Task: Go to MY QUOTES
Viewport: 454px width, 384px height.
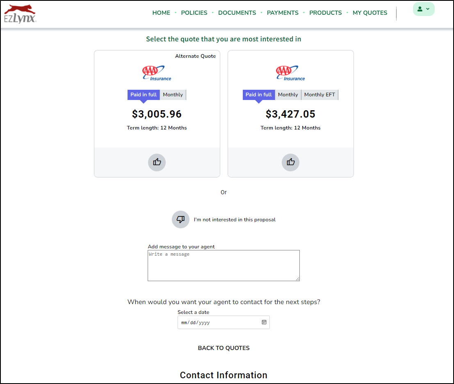Action: 370,13
